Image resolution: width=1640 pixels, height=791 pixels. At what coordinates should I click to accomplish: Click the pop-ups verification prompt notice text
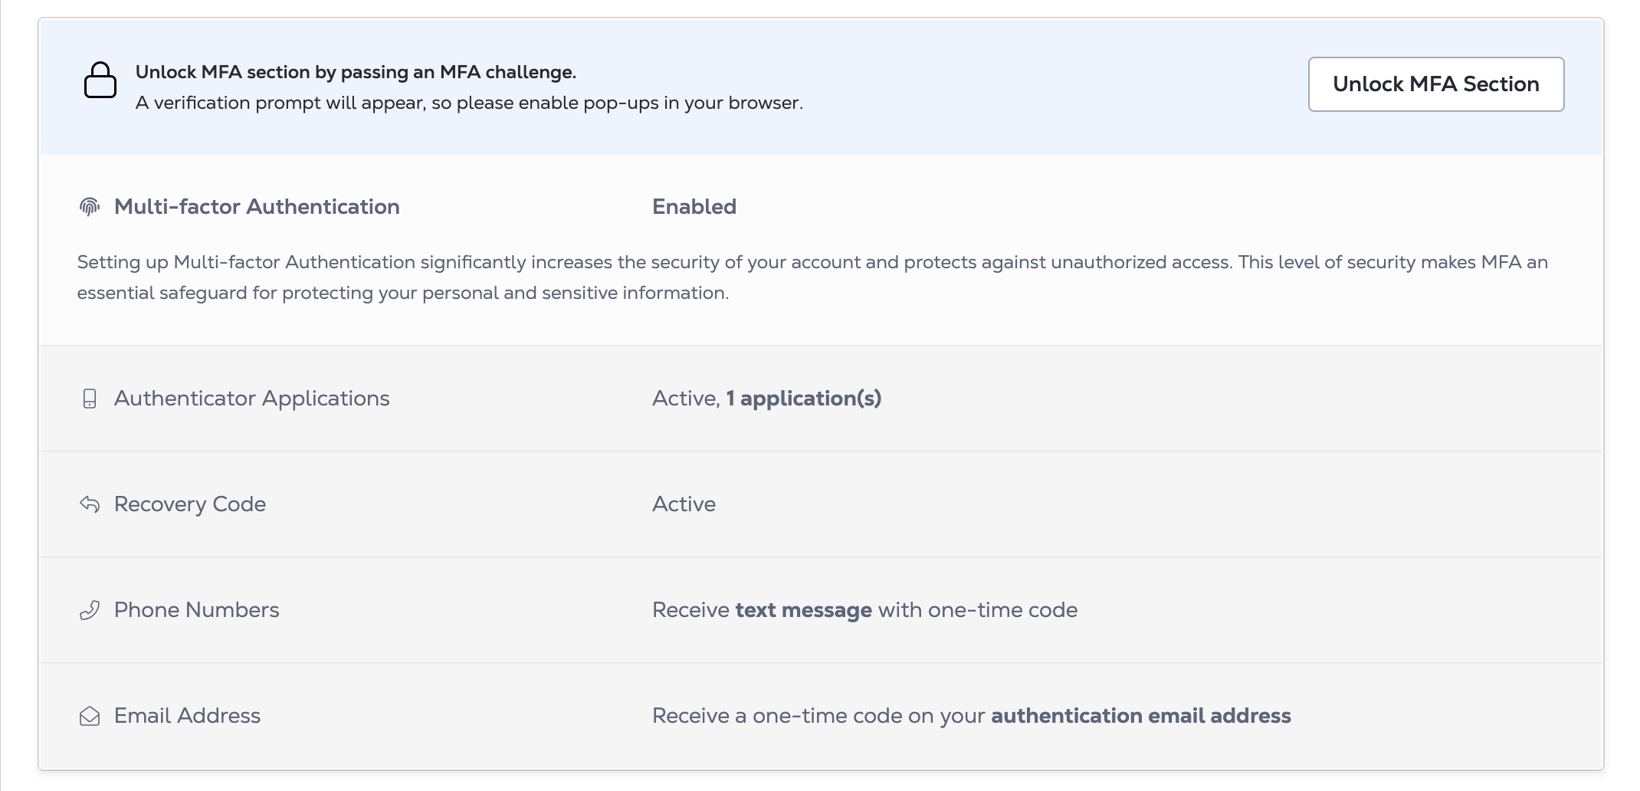469,103
